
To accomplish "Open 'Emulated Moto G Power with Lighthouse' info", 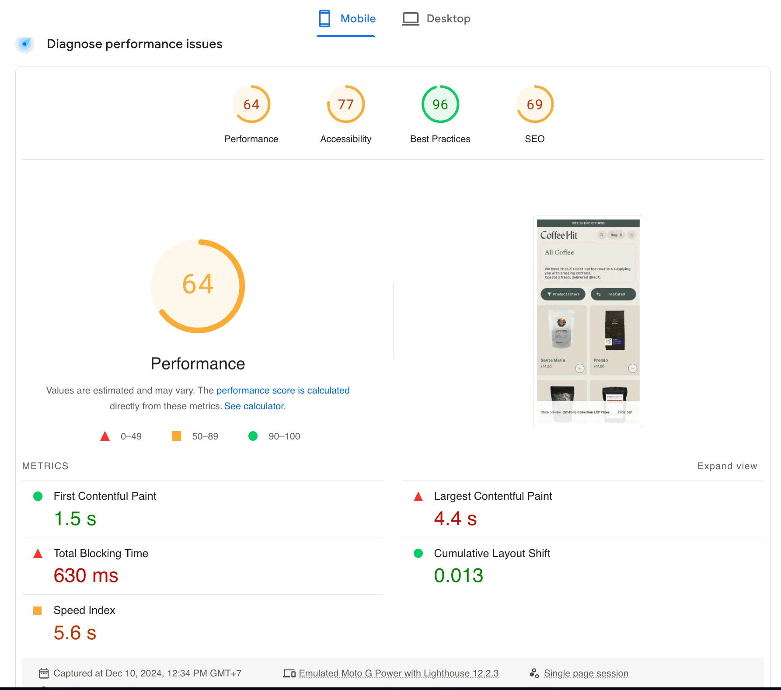I will (x=398, y=673).
